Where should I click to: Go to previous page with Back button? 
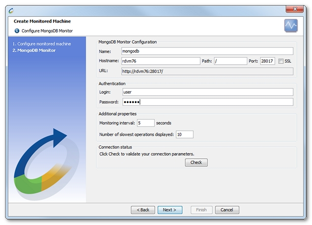143,210
